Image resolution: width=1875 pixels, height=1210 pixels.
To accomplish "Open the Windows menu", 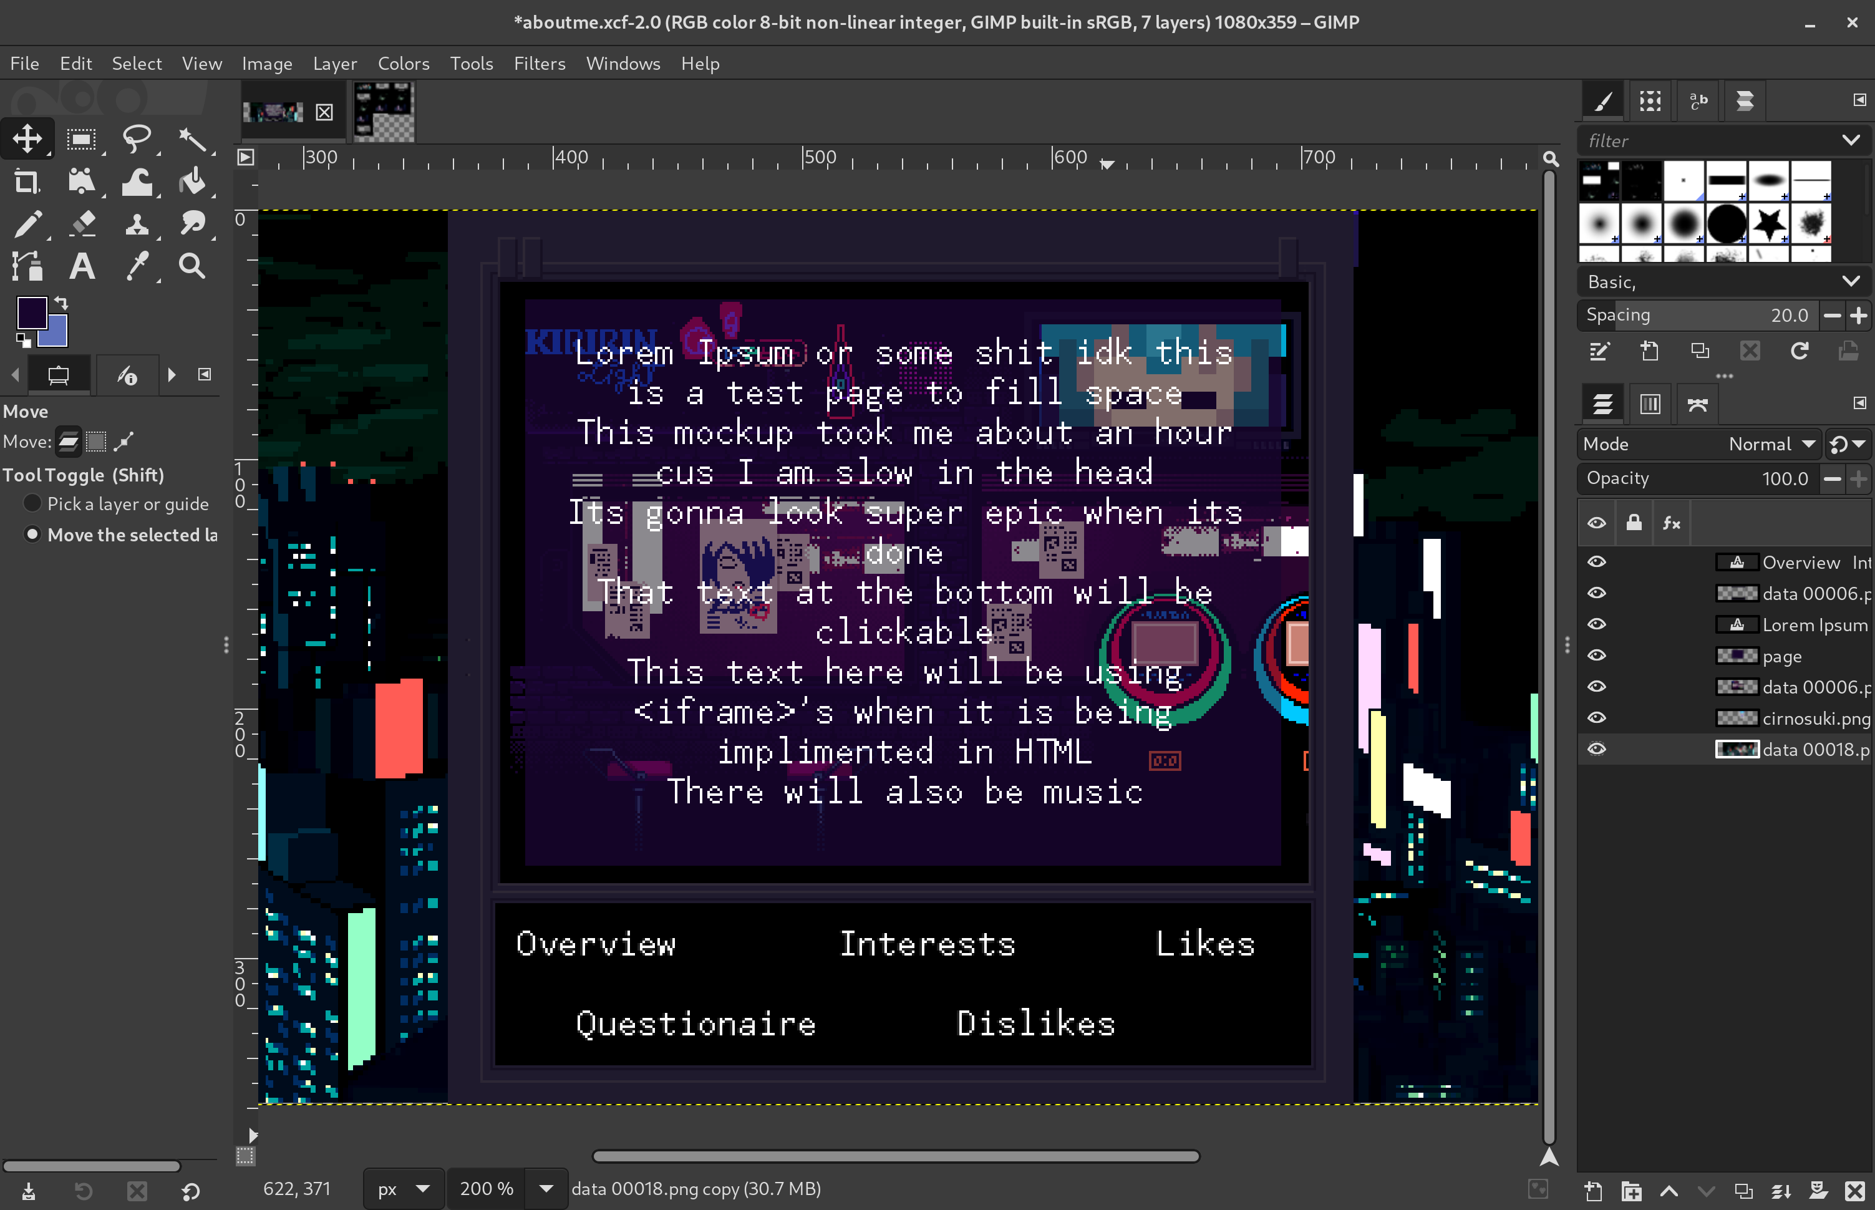I will 622,64.
